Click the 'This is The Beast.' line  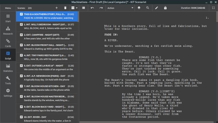[x=120, y=52]
